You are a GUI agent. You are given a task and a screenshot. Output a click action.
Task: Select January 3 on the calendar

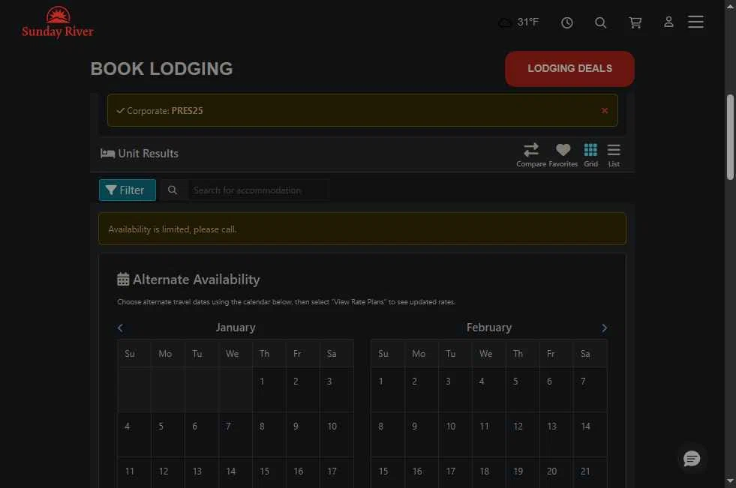[x=337, y=390]
